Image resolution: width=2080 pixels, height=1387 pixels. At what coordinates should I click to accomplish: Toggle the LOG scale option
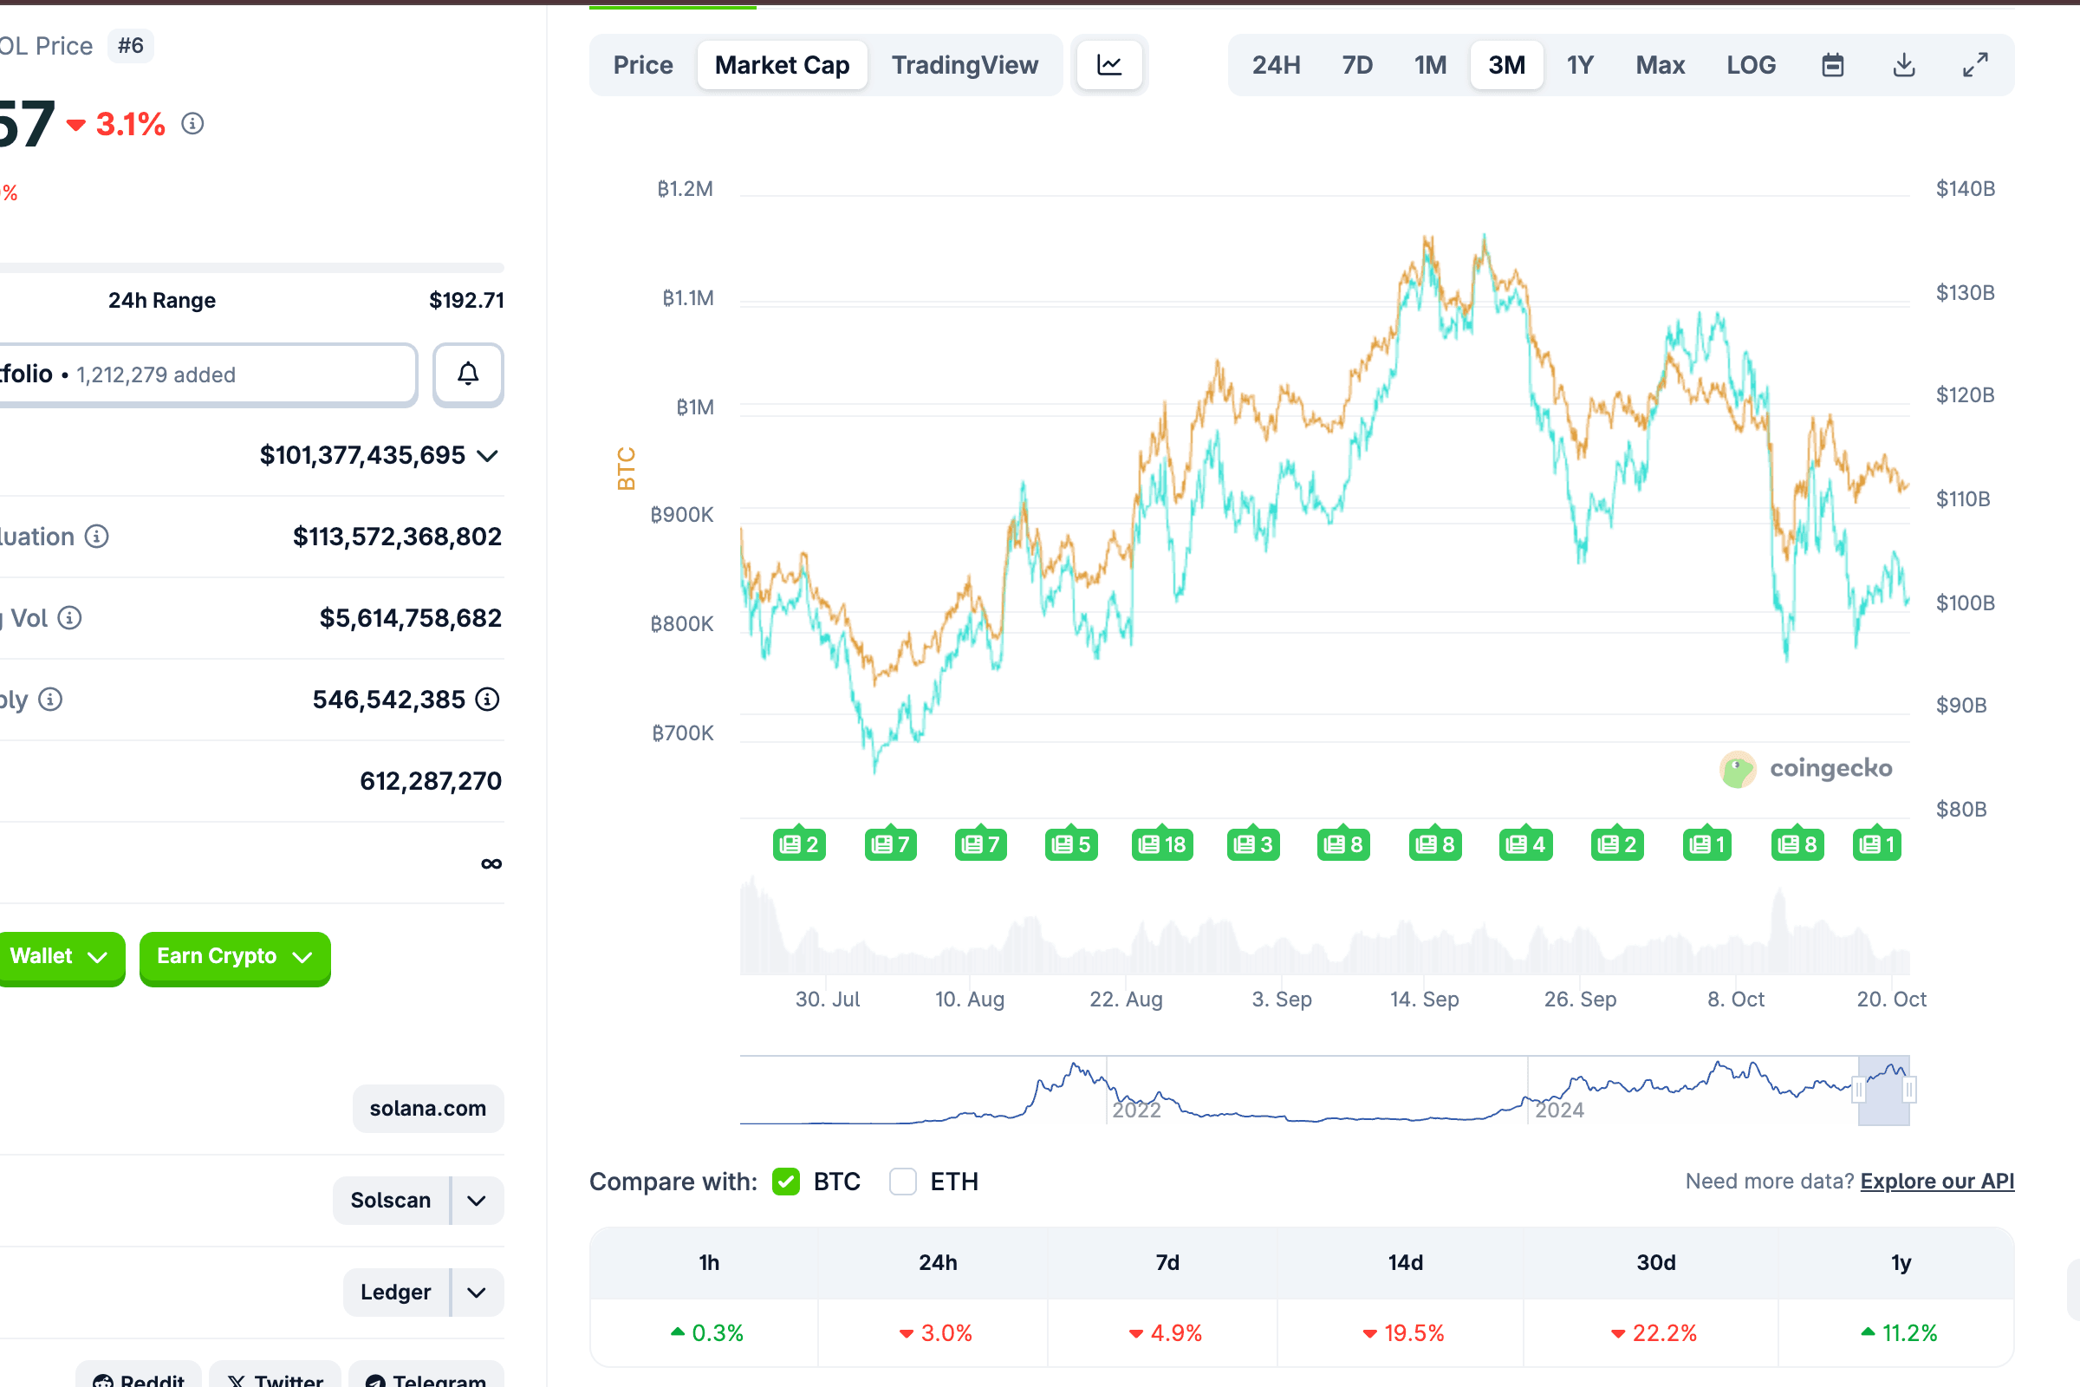(x=1750, y=64)
